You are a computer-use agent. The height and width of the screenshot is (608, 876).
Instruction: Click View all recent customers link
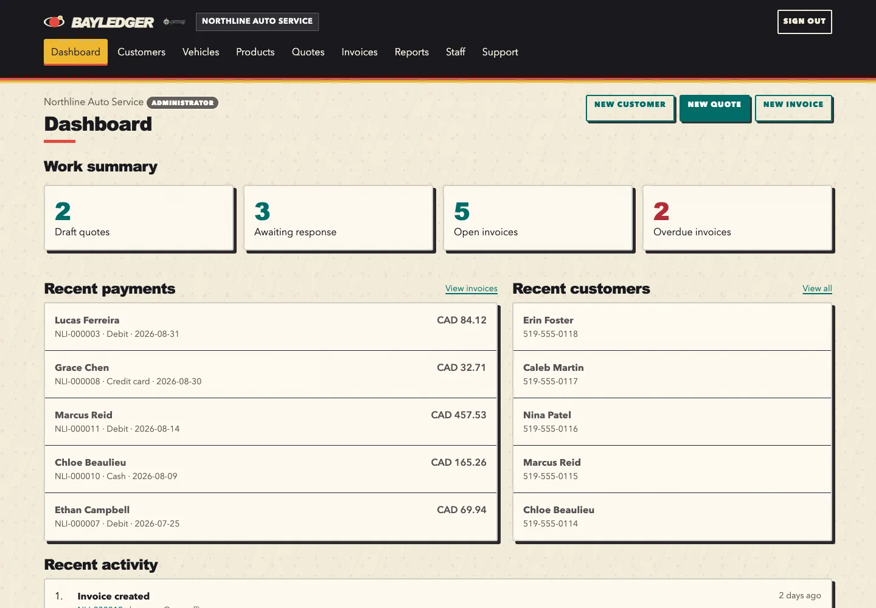point(817,289)
